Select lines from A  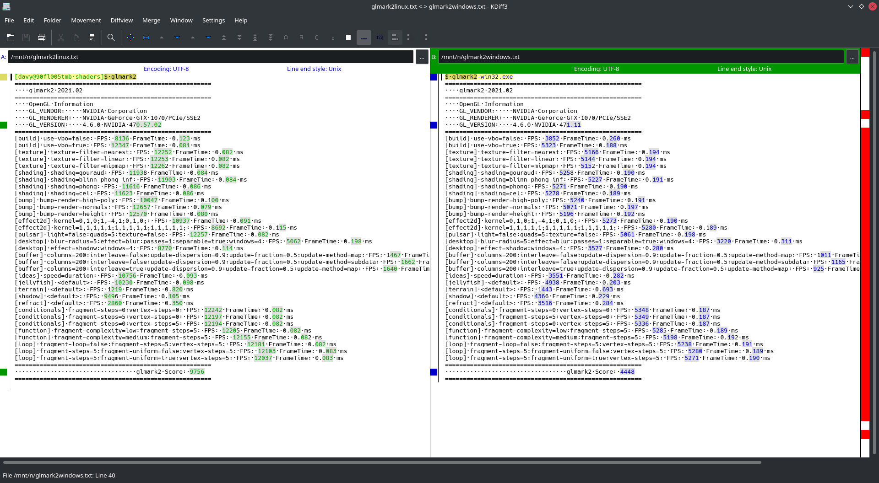tap(286, 38)
